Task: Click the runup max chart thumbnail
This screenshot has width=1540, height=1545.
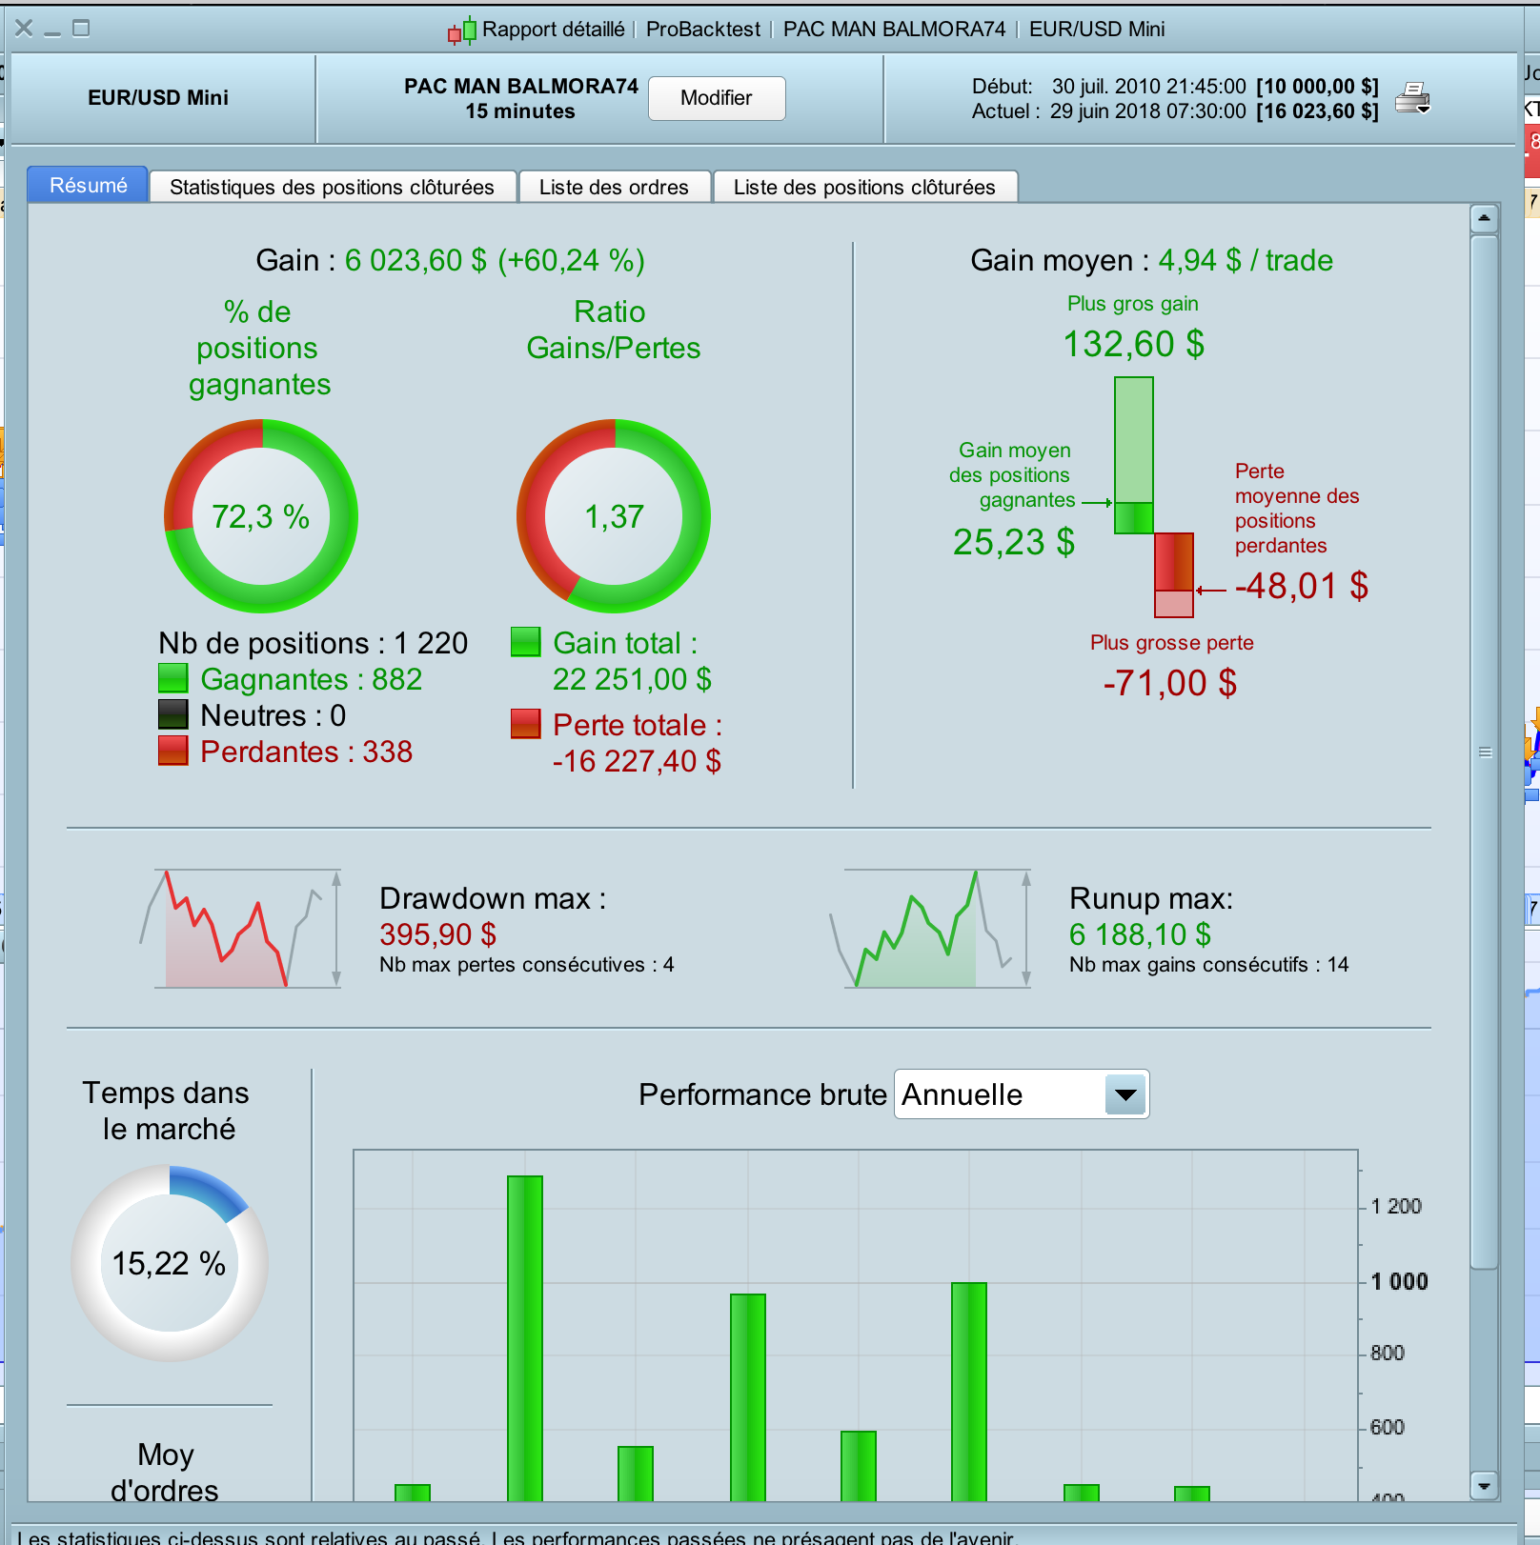Action: [931, 928]
